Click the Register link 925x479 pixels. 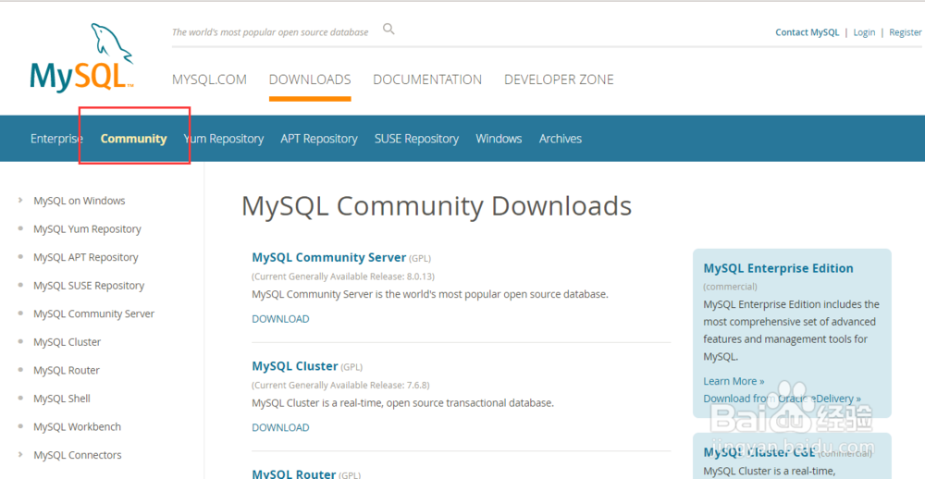906,32
